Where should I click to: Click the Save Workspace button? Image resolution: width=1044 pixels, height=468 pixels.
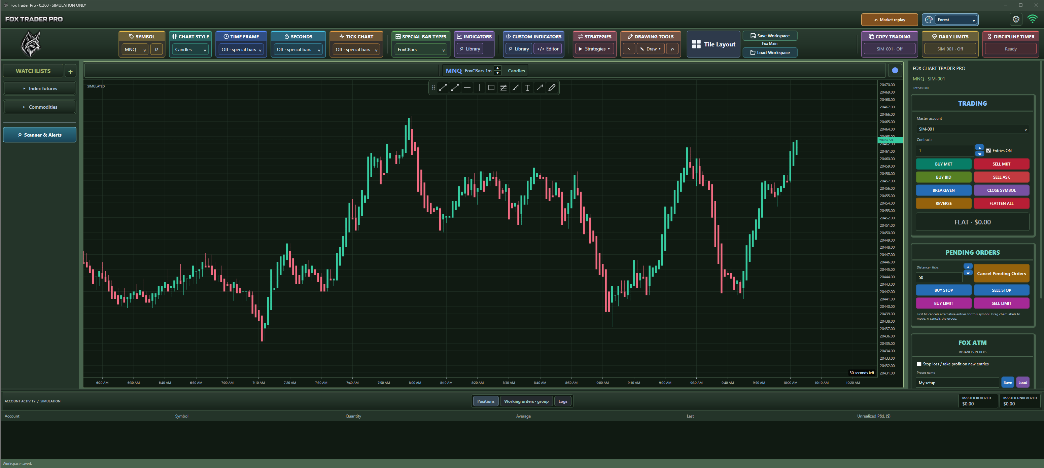pos(770,36)
